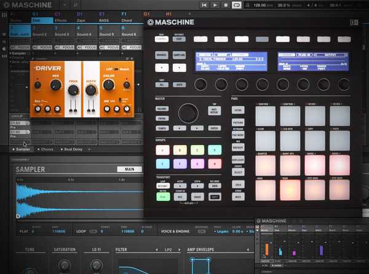Click the sample waveform display

tap(79, 200)
